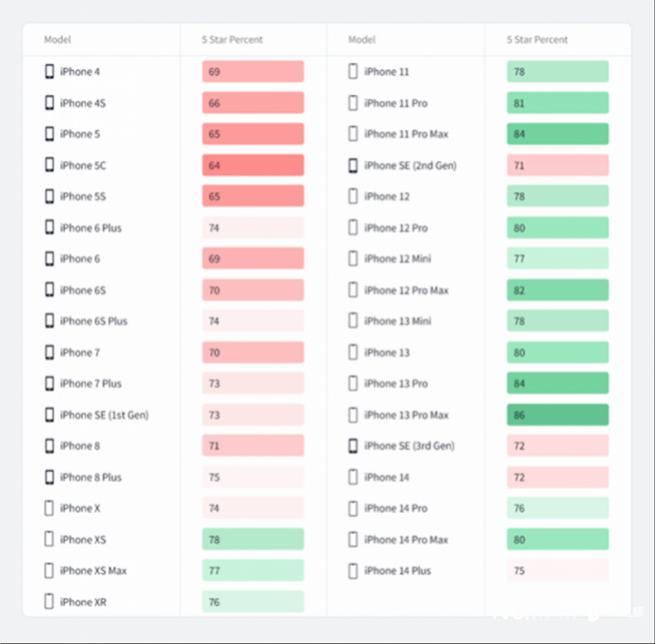
Task: Click the 66 percent bar for iPhone 4S
Action: [x=253, y=102]
